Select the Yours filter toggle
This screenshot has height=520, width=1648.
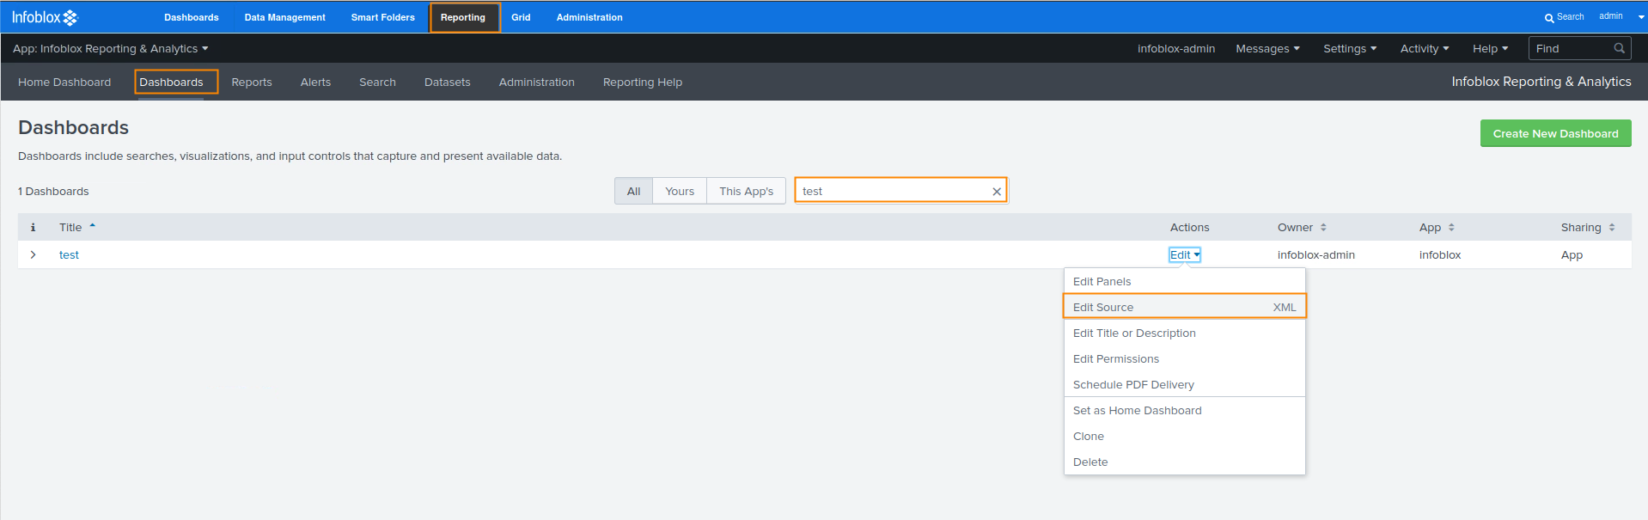coord(680,191)
